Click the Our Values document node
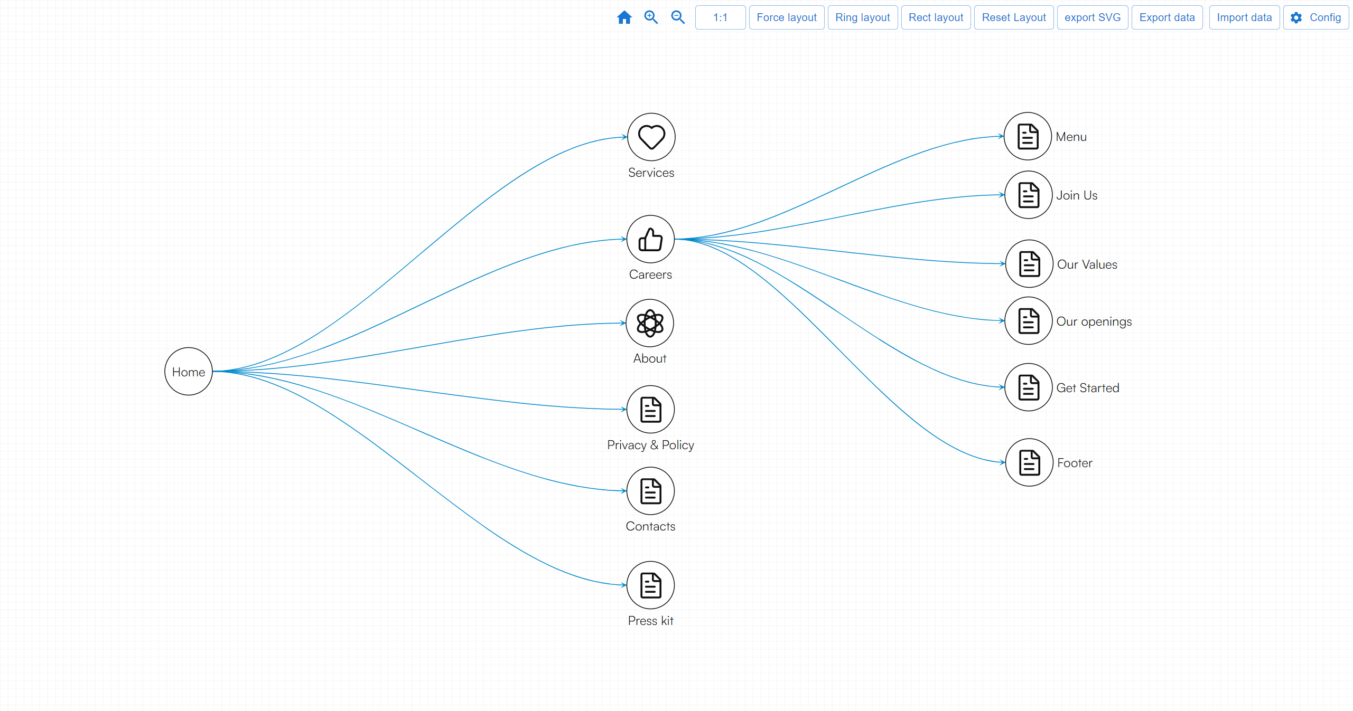This screenshot has width=1353, height=711. pos(1029,264)
